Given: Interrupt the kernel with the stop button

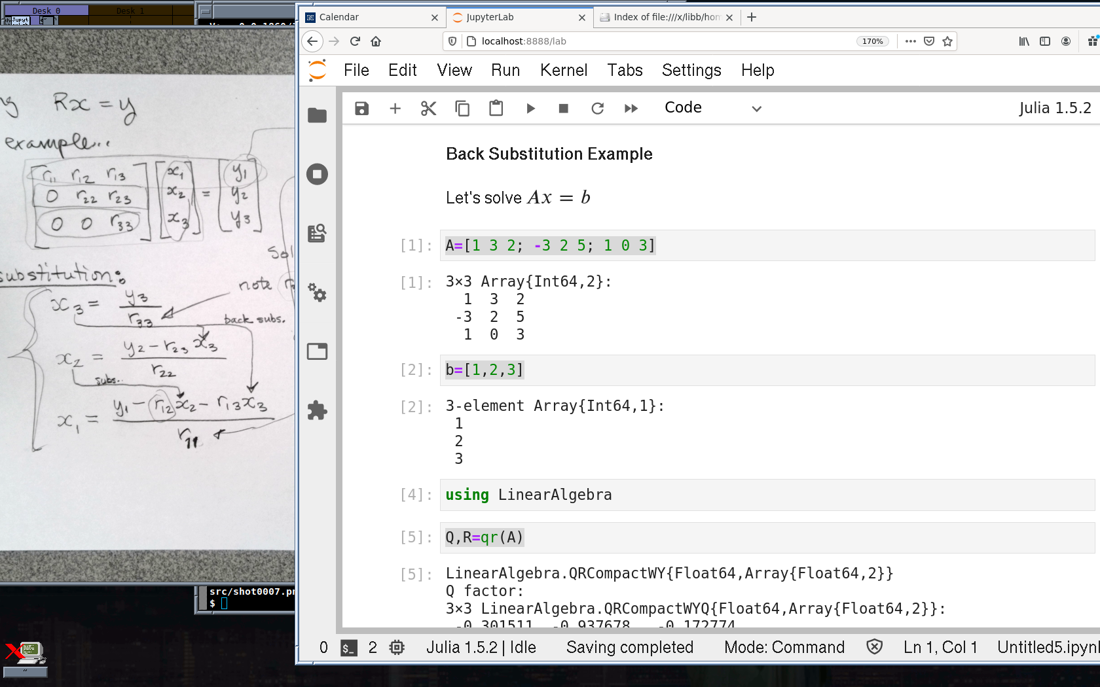Looking at the screenshot, I should pyautogui.click(x=563, y=109).
